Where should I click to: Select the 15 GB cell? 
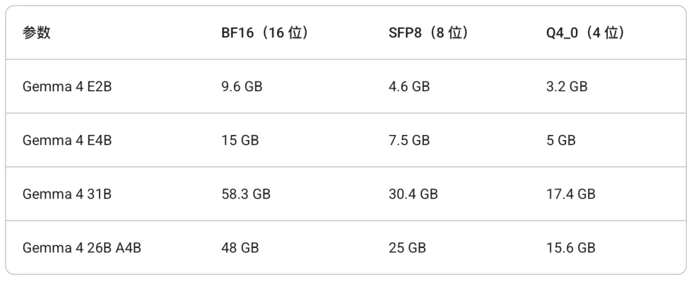pos(240,140)
